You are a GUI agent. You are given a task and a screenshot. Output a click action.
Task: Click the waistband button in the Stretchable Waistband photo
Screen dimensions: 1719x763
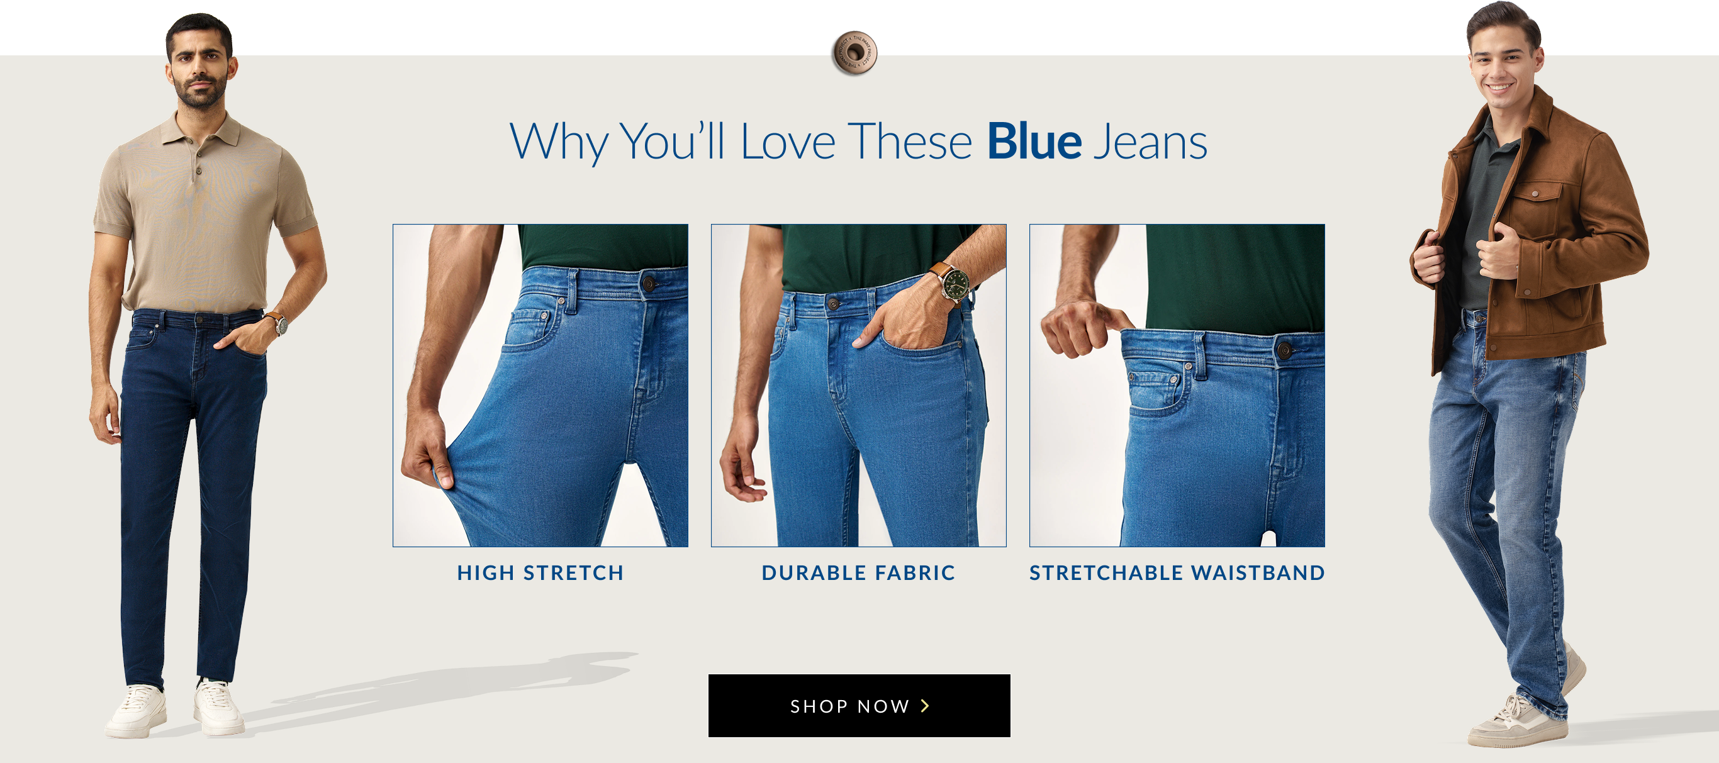pyautogui.click(x=1283, y=349)
